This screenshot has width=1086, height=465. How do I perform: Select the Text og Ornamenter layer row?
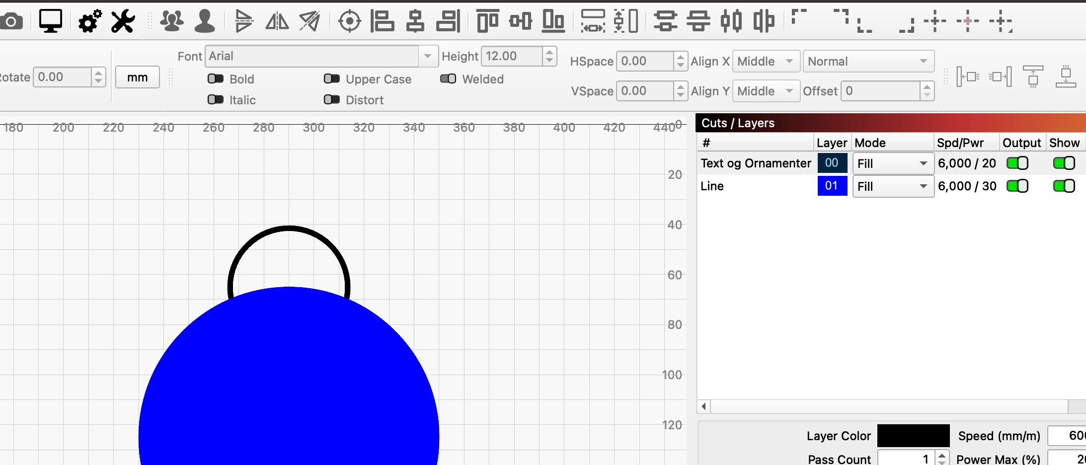coord(755,163)
